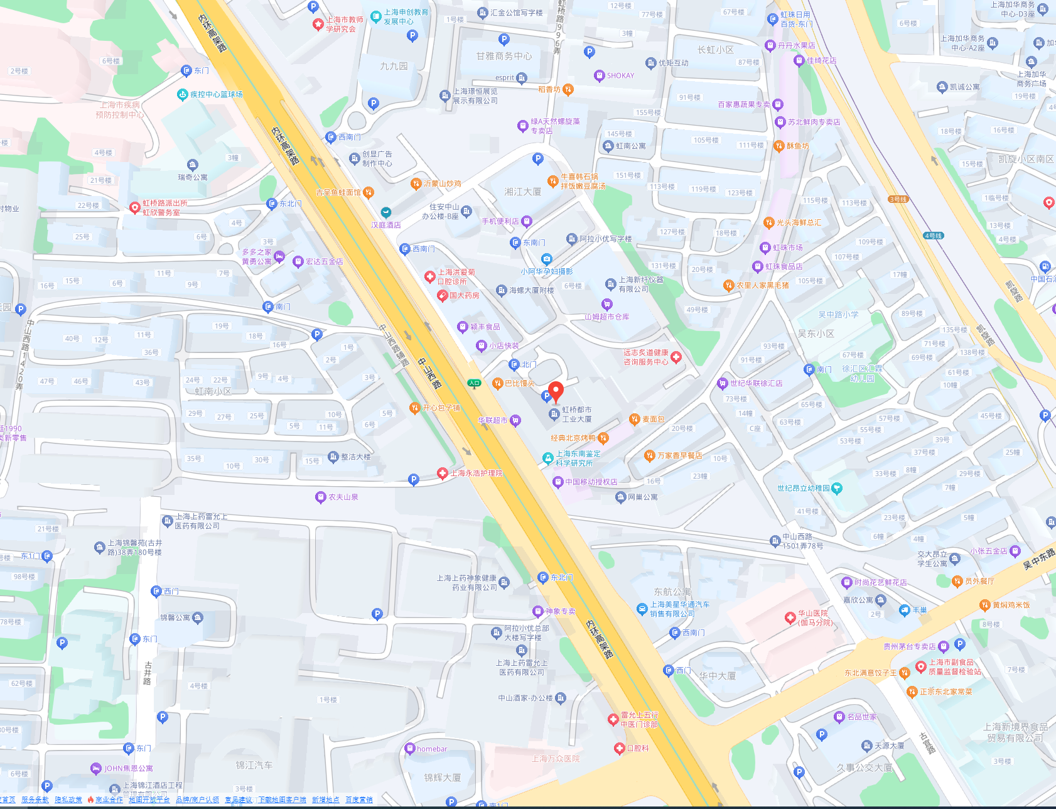The image size is (1056, 809).
Task: Click the 上海永浩护理院 hospital icon
Action: click(x=443, y=473)
